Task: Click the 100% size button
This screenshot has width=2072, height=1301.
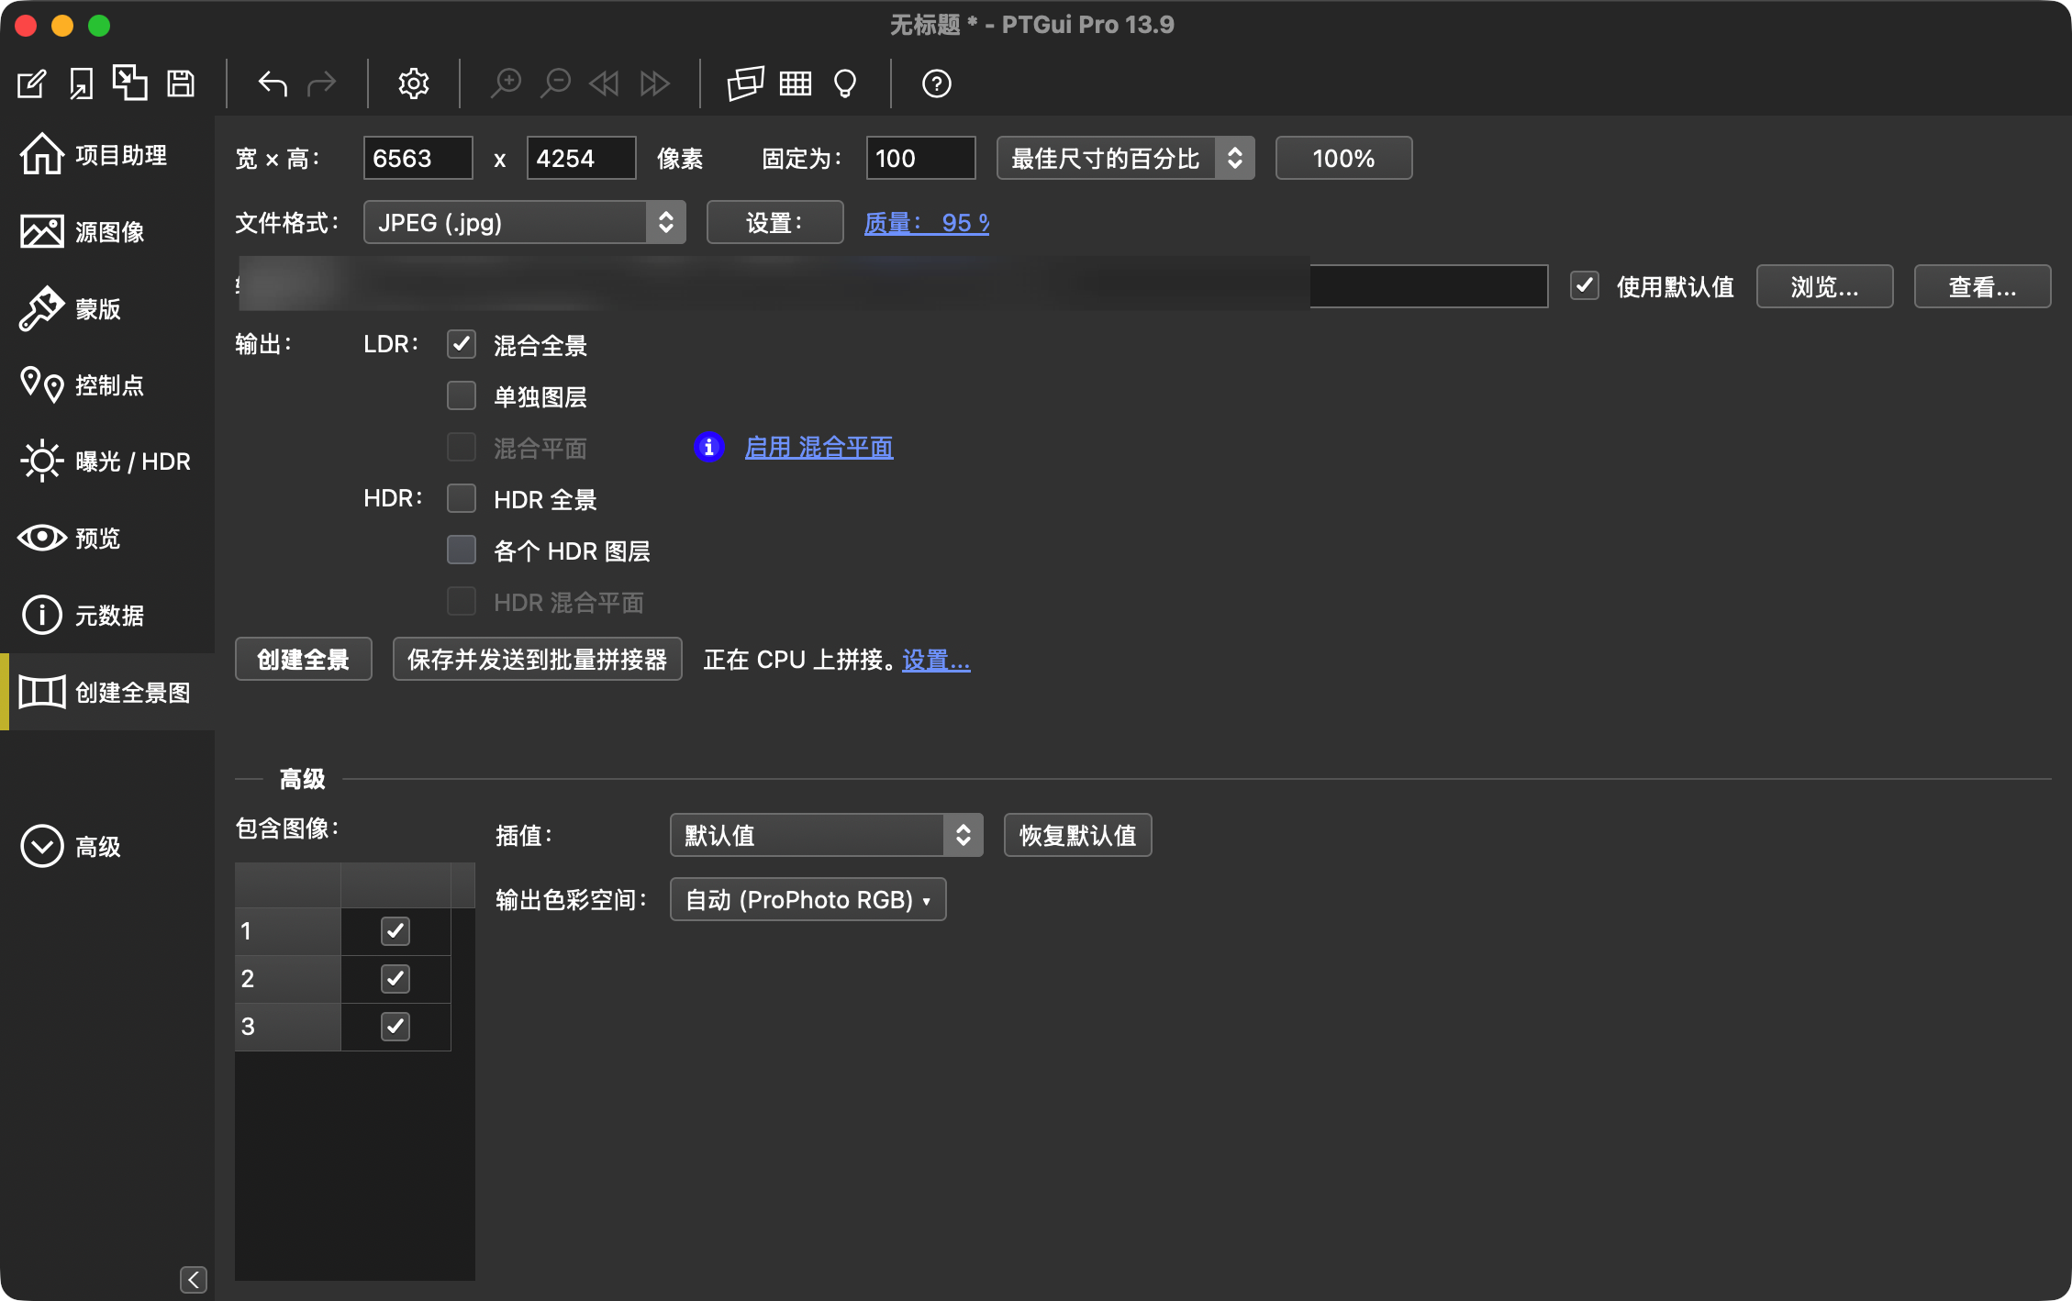Action: coord(1343,158)
